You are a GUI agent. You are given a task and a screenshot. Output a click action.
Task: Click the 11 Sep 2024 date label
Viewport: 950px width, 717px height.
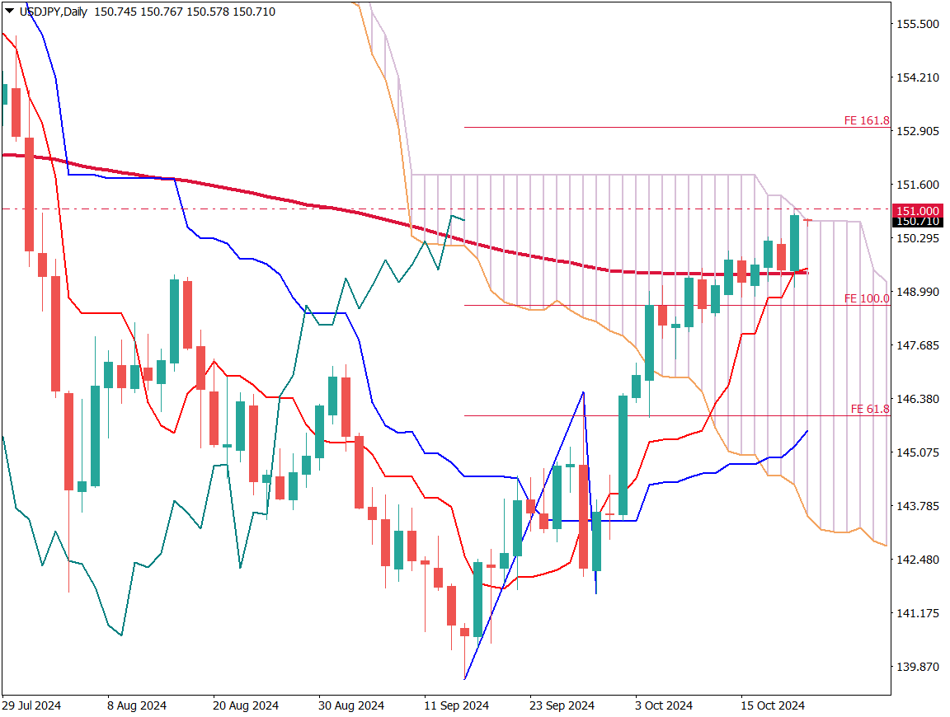point(456,705)
